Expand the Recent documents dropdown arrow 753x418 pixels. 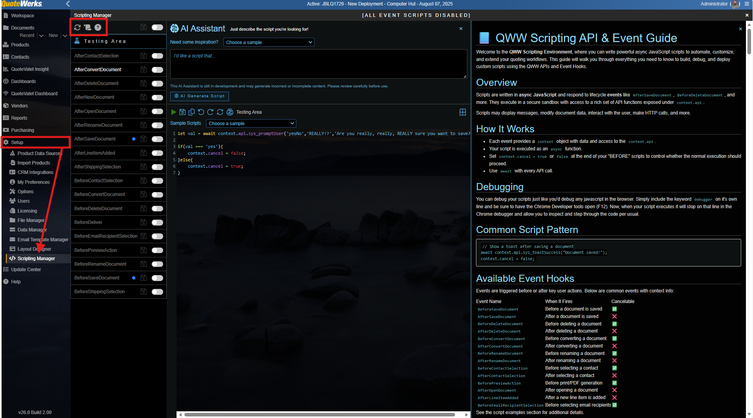pos(41,35)
